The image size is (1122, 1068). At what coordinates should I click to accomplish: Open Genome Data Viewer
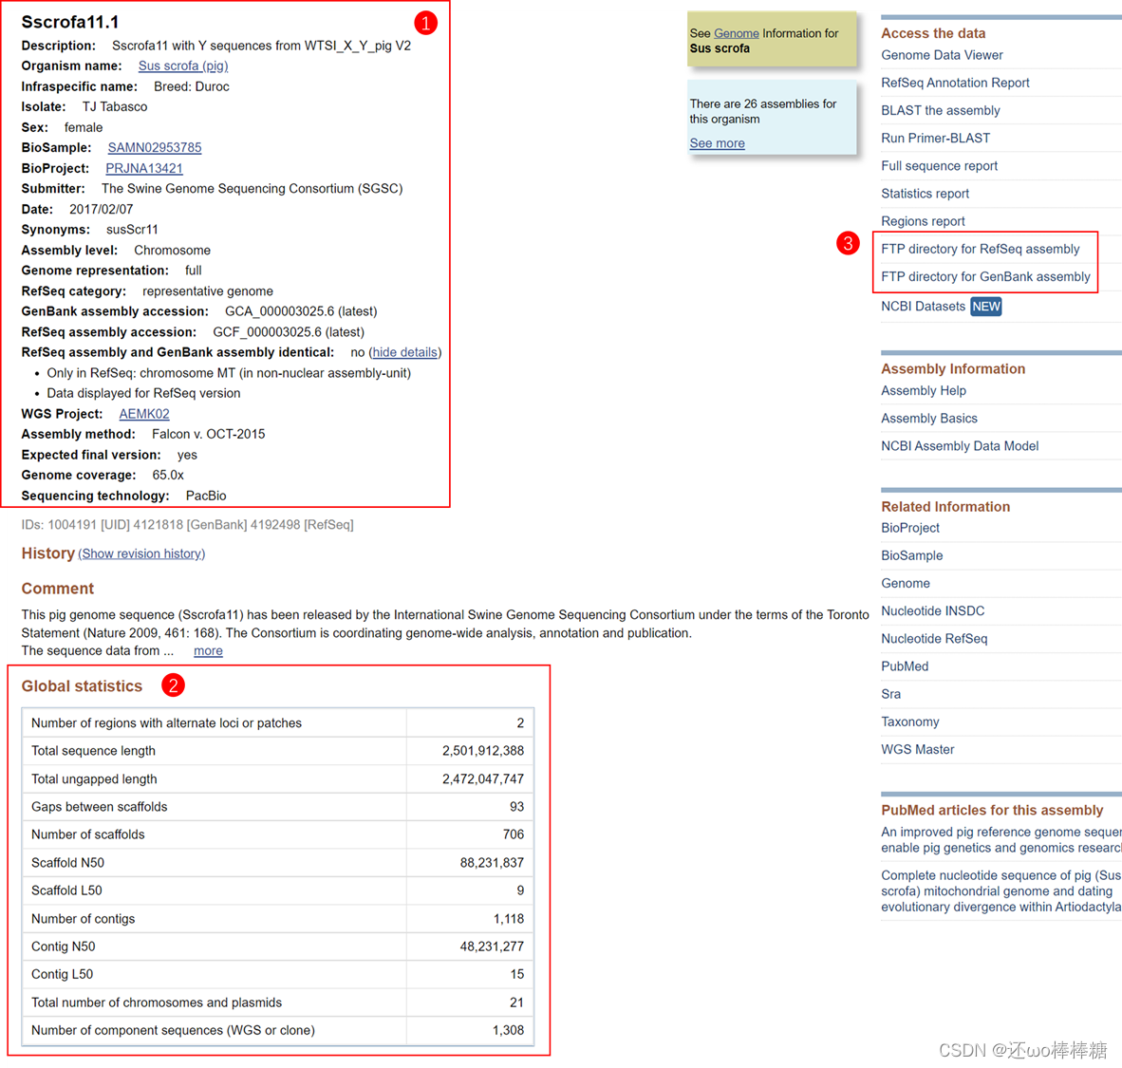[942, 55]
